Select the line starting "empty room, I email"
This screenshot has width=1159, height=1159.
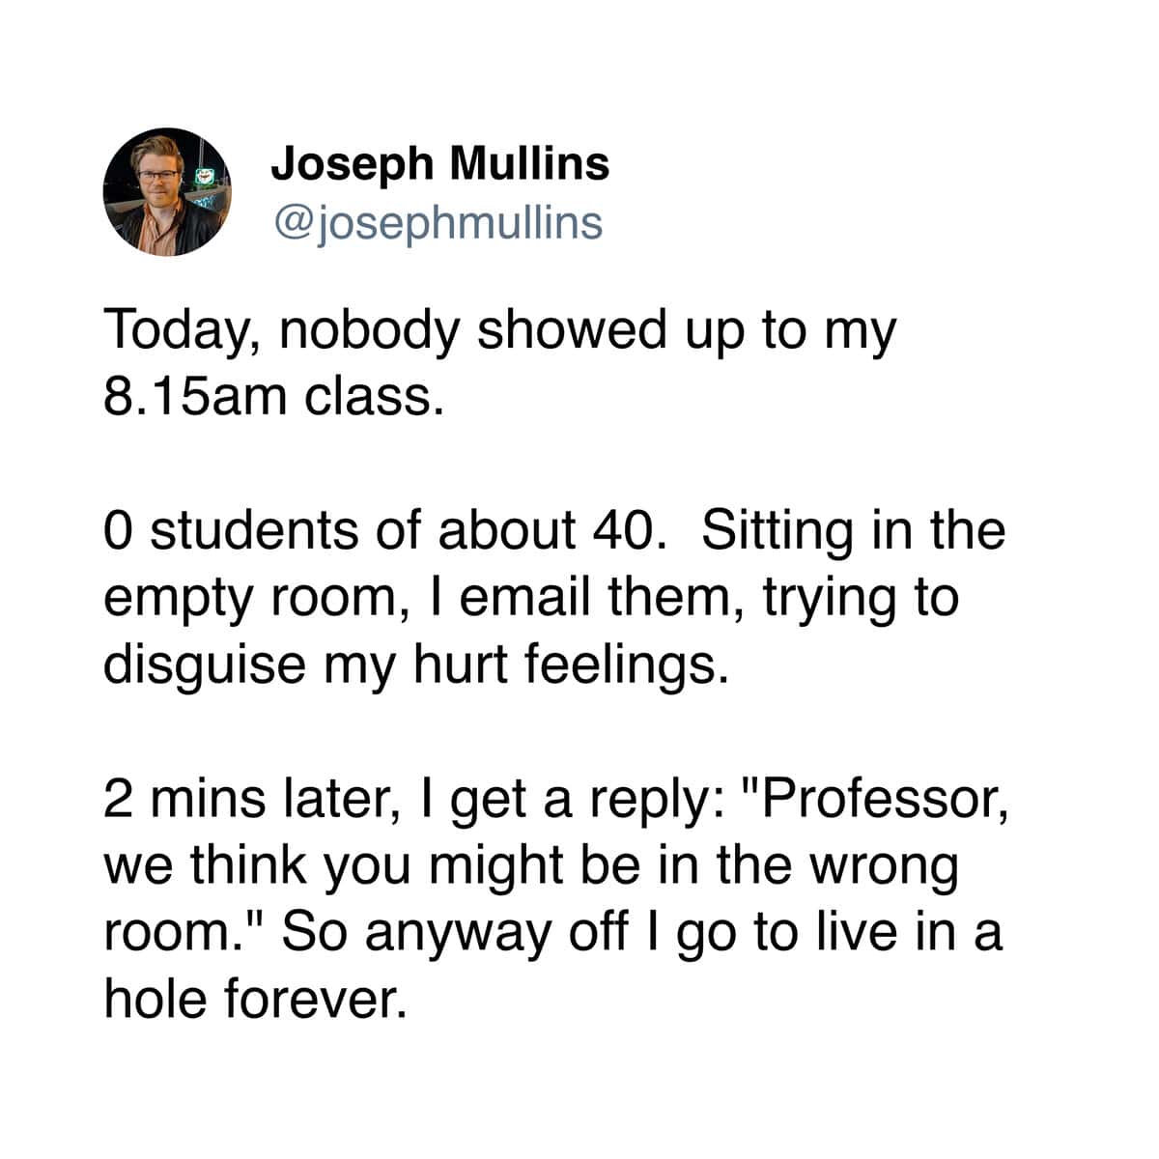point(531,599)
